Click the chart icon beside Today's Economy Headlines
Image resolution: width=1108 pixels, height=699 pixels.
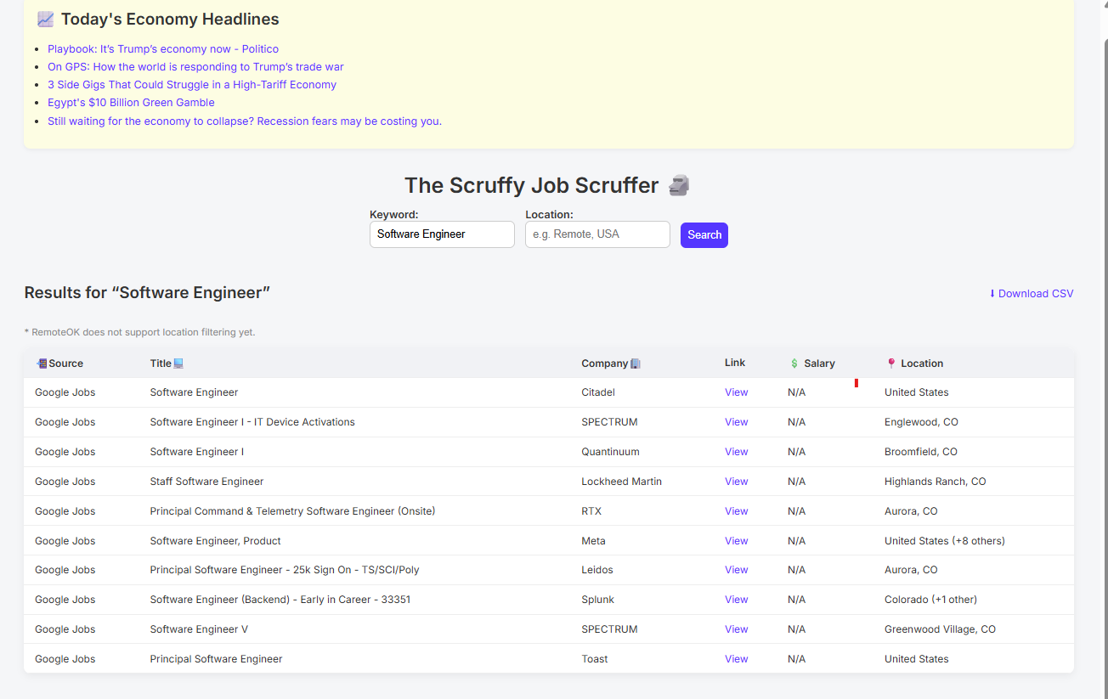click(x=45, y=20)
